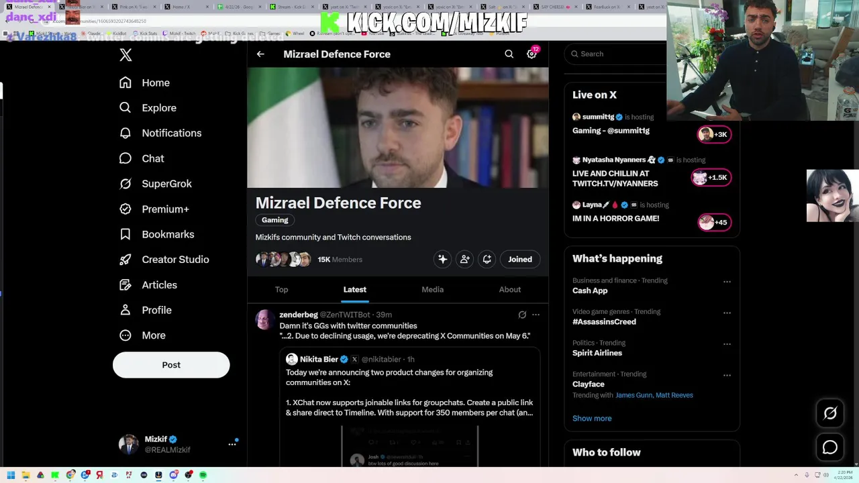
Task: Open the Home icon in sidebar
Action: click(x=125, y=83)
